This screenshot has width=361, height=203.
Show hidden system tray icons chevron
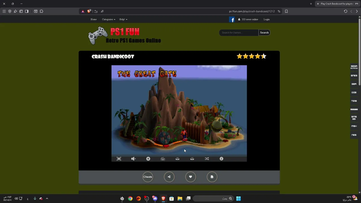click(x=47, y=198)
